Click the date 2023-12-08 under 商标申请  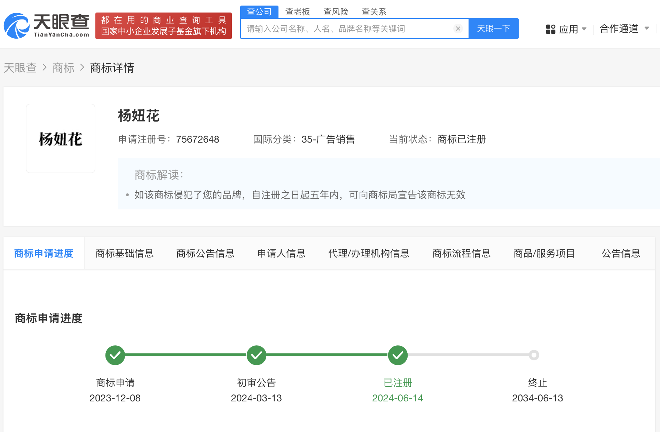pos(115,398)
